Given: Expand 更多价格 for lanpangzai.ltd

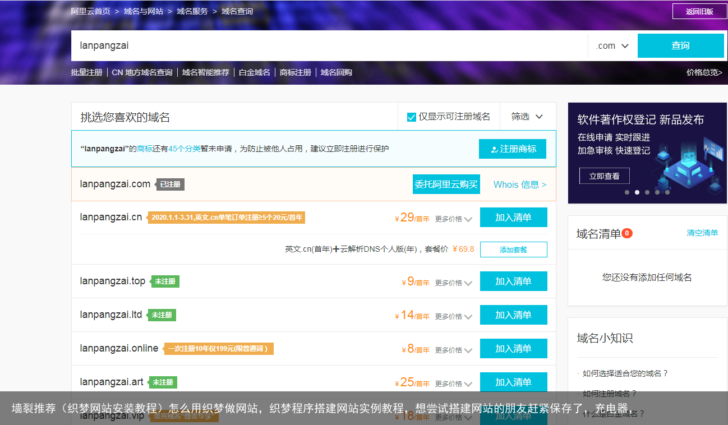Looking at the screenshot, I should tap(454, 317).
